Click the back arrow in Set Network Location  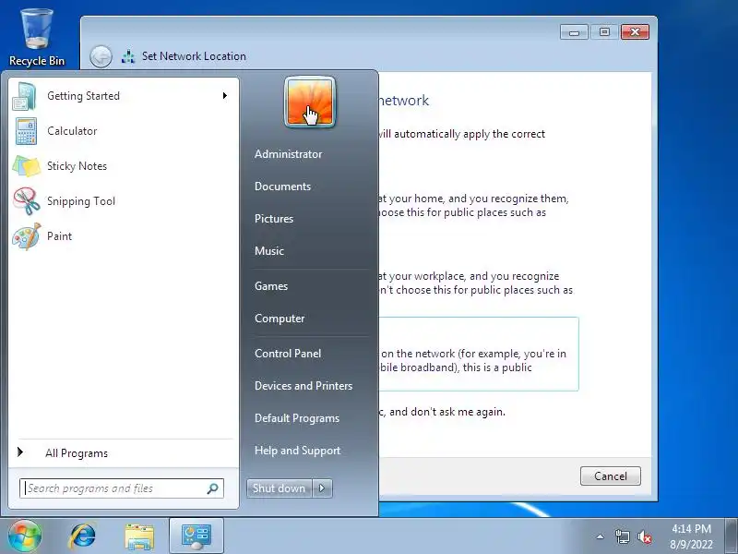(x=101, y=57)
